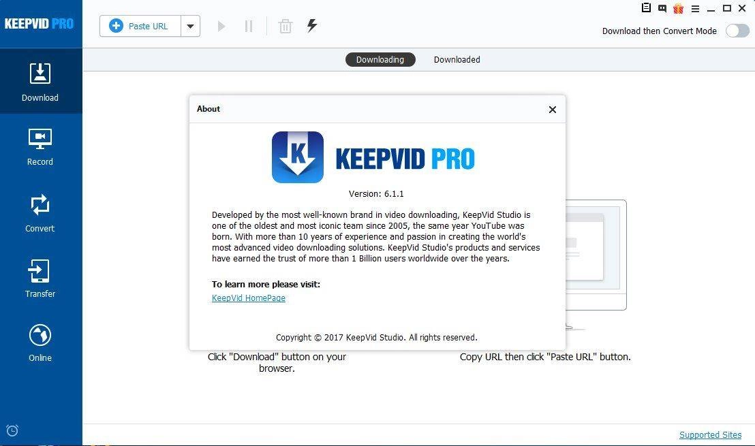This screenshot has width=755, height=446.
Task: Pause all downloads with pause button
Action: (x=249, y=26)
